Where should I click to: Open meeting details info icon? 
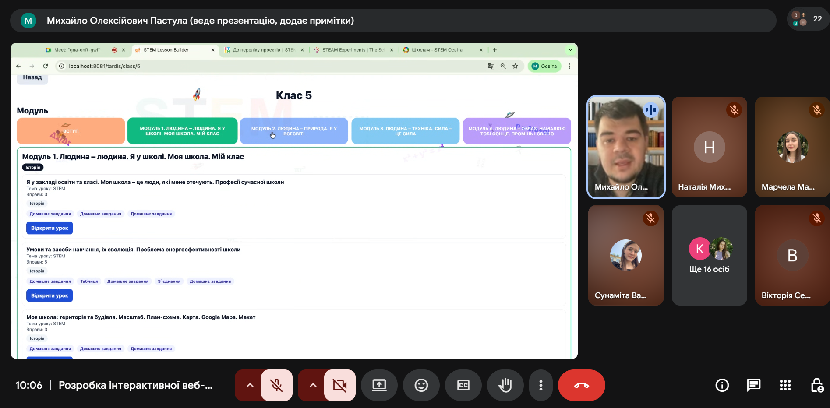coord(722,385)
